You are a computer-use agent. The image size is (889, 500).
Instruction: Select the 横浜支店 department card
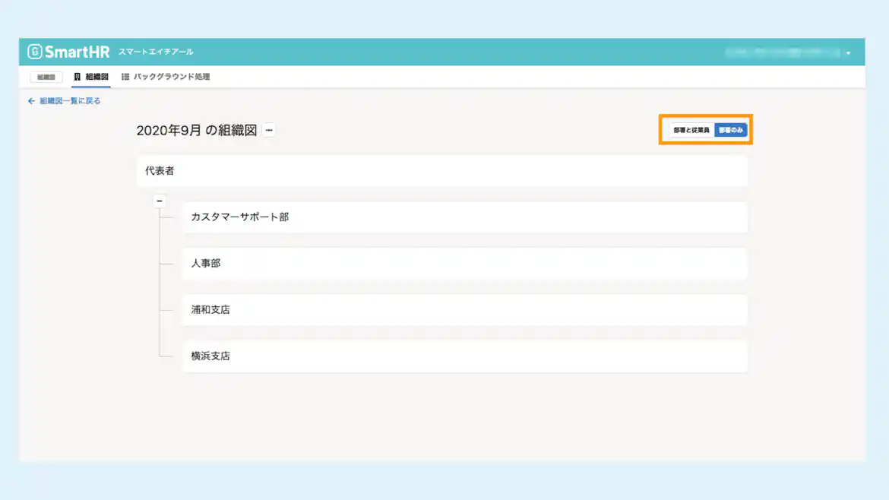click(465, 356)
